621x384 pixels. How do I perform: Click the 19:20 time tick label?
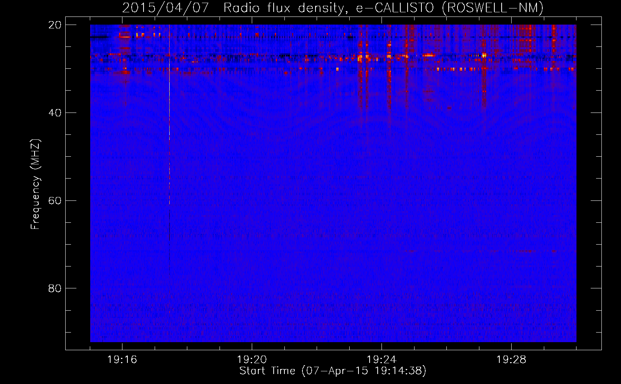[252, 359]
